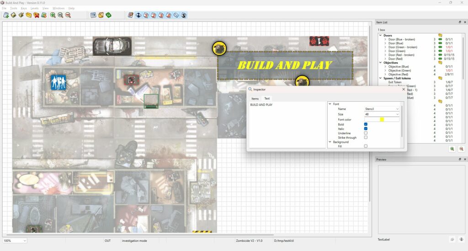Collapse the Font section in Inspector
This screenshot has height=251, width=468.
pos(330,104)
